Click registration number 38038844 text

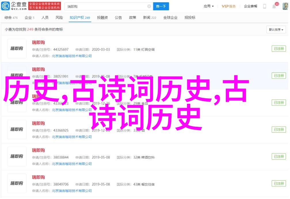(61, 157)
